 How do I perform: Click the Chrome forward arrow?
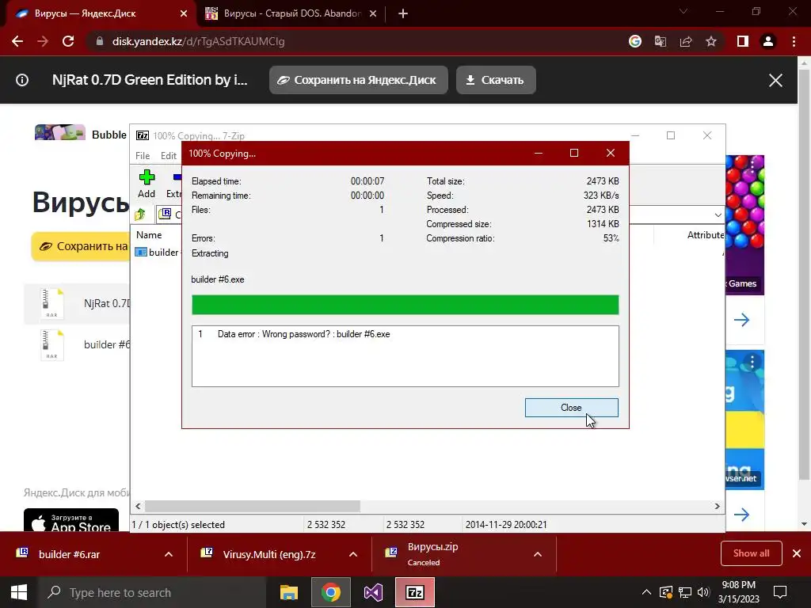point(43,41)
